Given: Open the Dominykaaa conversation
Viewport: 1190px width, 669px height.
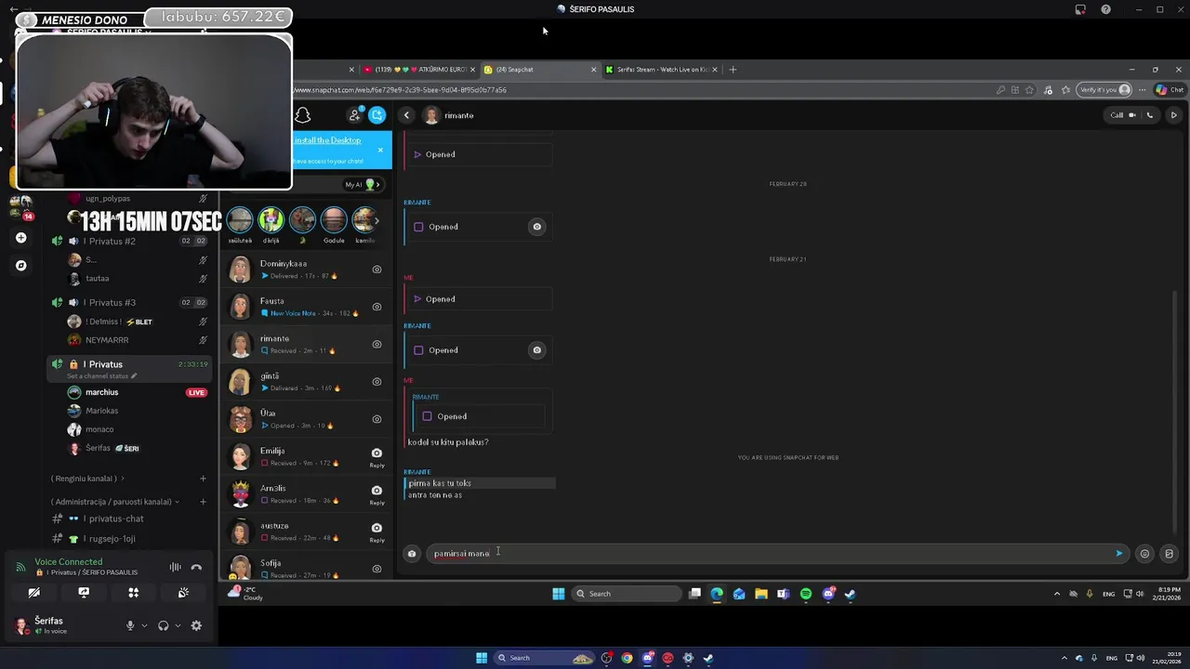Looking at the screenshot, I should [x=306, y=269].
